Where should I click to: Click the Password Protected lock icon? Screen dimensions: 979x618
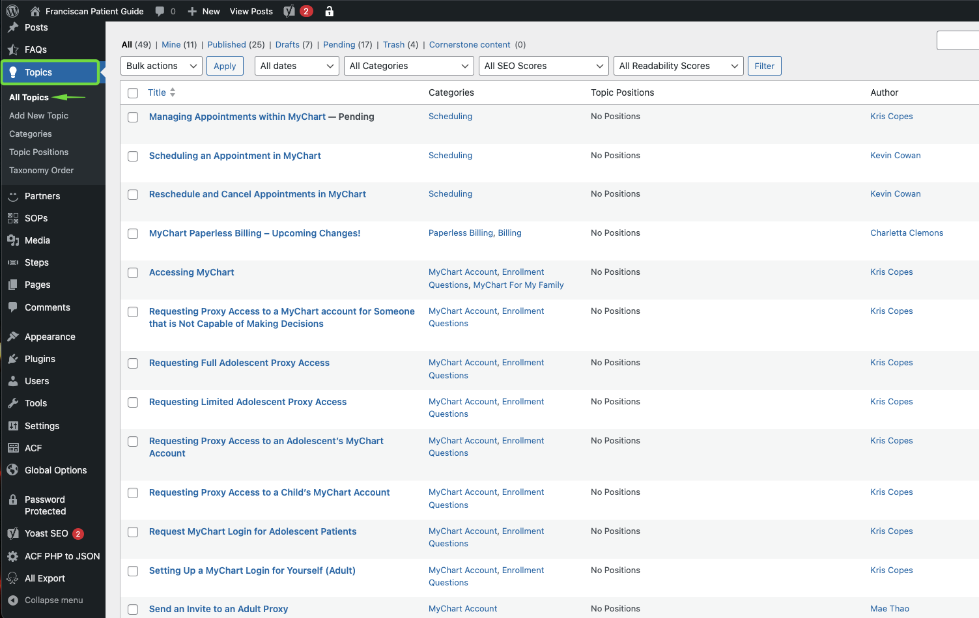click(x=13, y=499)
